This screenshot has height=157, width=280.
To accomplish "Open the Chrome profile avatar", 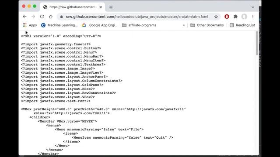I will [244, 17].
